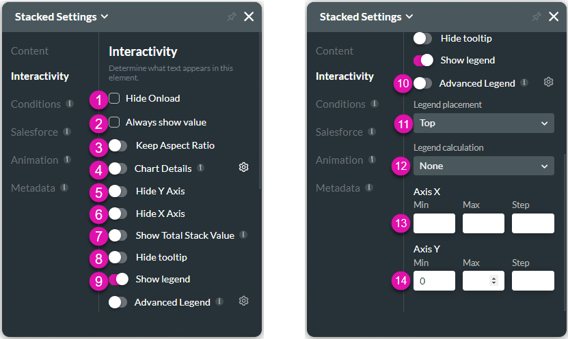Viewport: 568px width, 339px height.
Task: Enable Always show value checkbox
Action: pos(114,122)
